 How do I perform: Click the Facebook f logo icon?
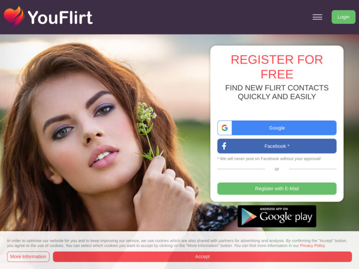[224, 146]
